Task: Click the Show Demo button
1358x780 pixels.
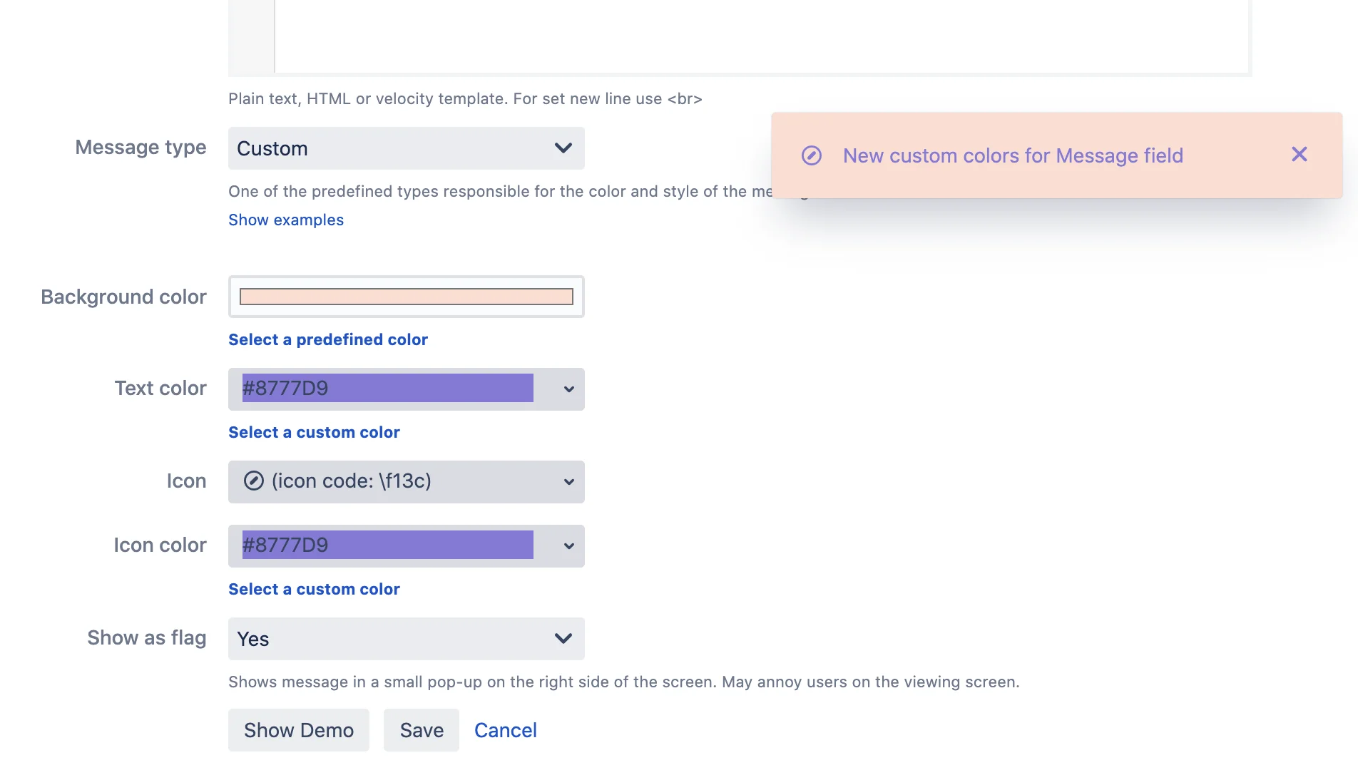Action: 299,730
